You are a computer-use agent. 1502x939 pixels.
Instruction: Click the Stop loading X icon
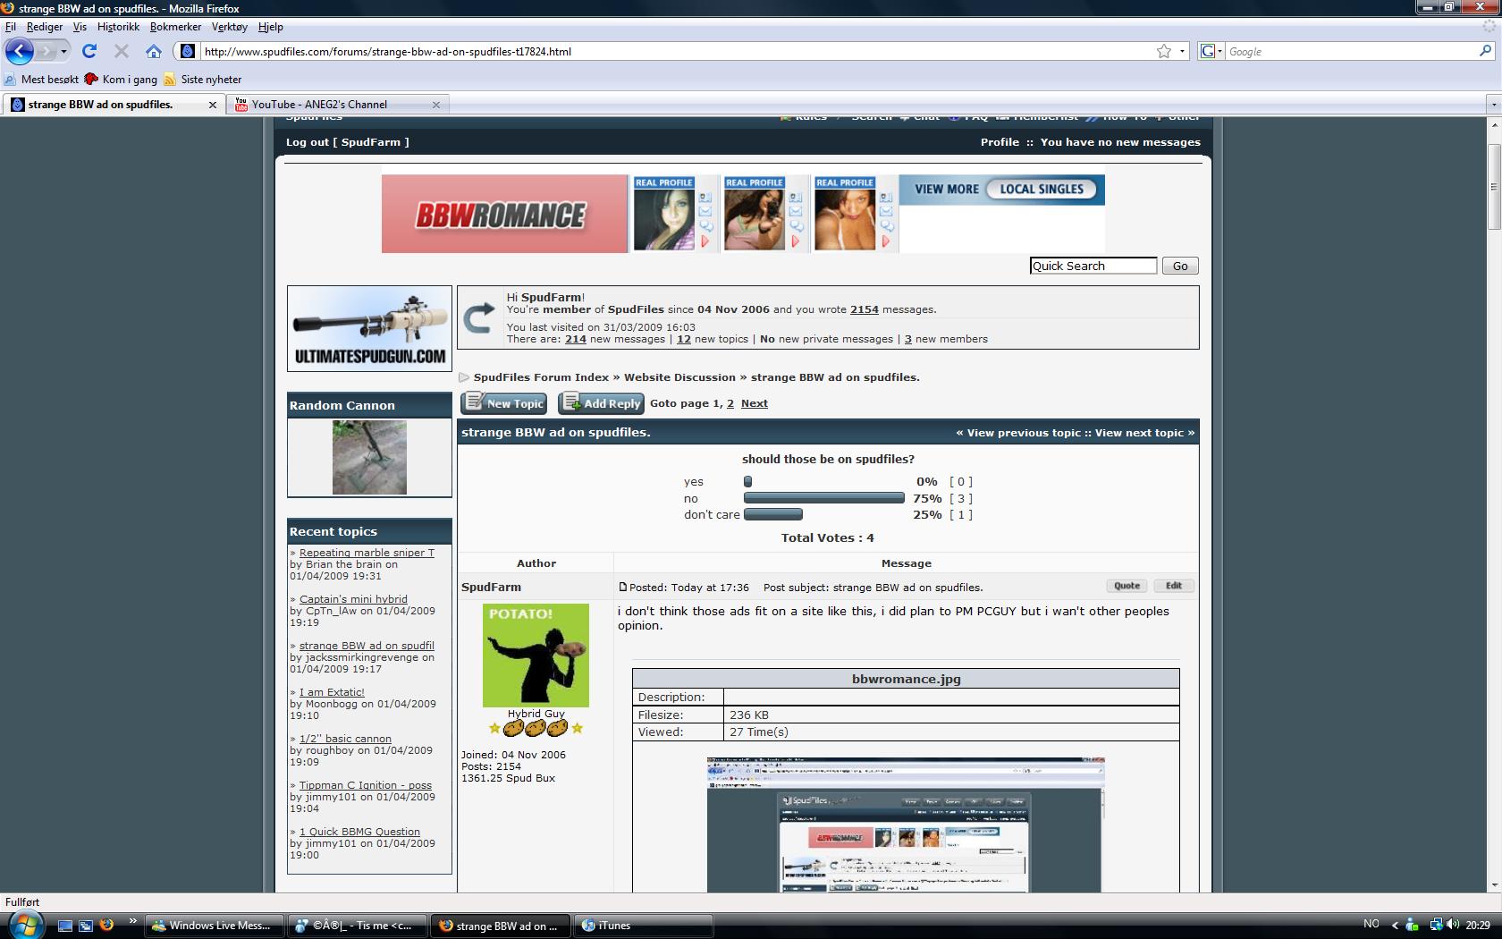122,51
